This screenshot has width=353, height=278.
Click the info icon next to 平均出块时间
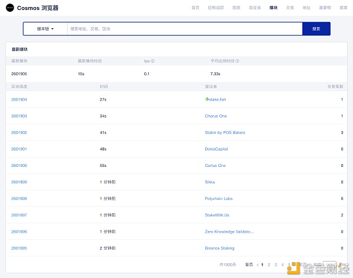click(x=237, y=61)
